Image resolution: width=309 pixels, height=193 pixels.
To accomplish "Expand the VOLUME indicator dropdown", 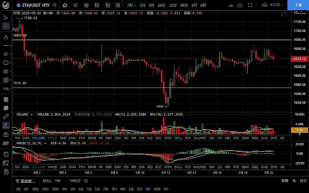I will pos(31,114).
